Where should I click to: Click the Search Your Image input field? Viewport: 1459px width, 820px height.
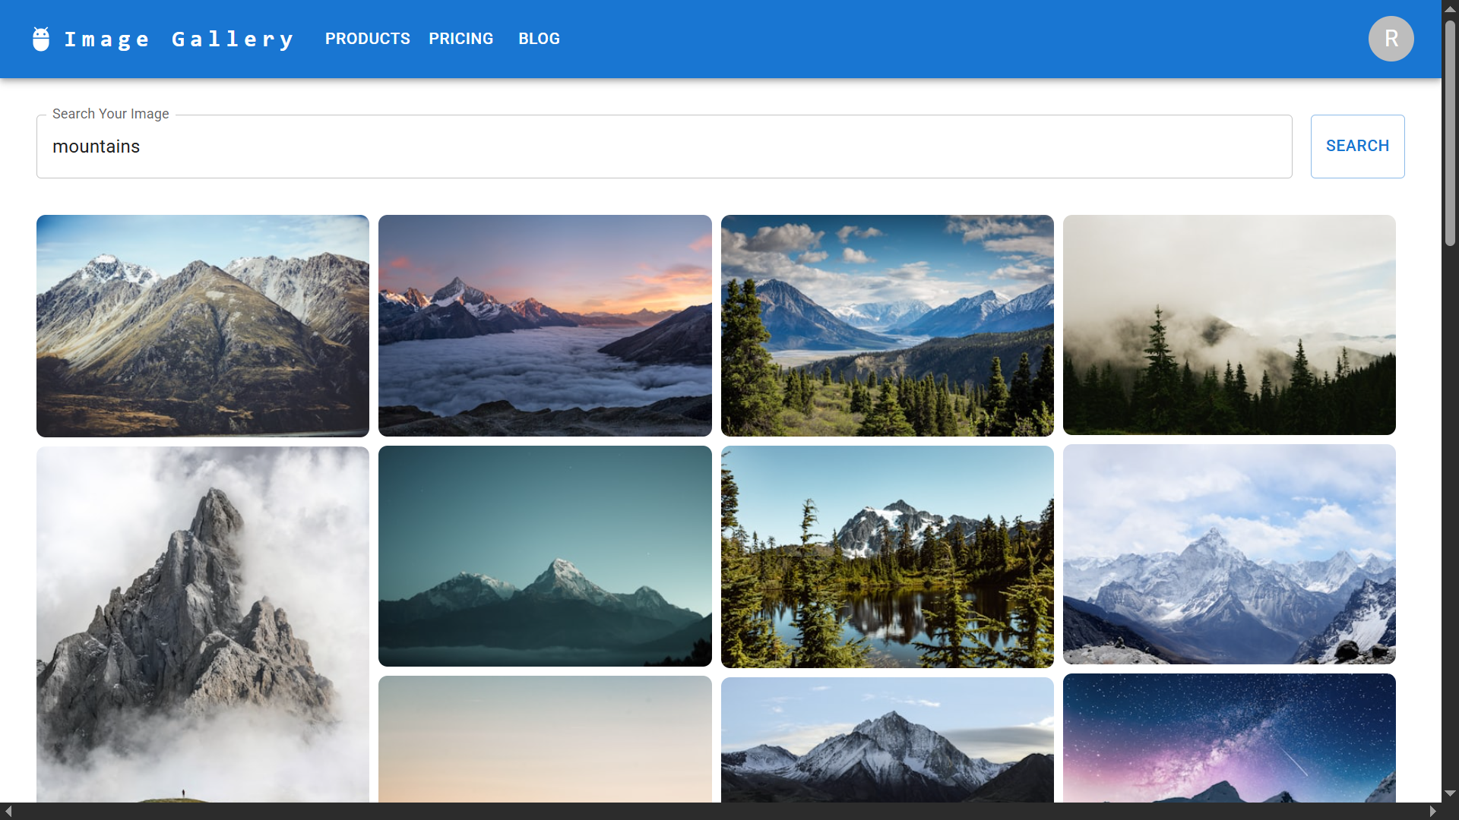click(x=663, y=147)
